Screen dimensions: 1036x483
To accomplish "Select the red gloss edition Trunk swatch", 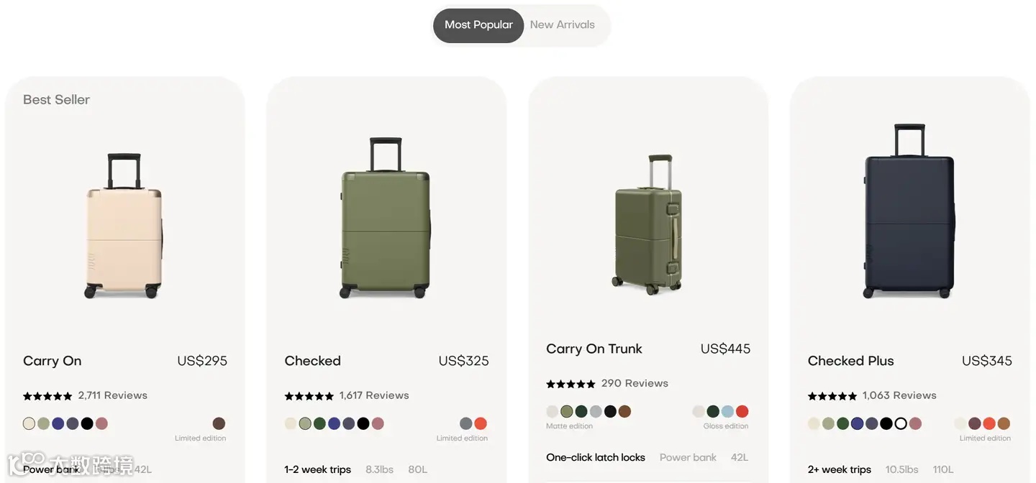I will click(x=742, y=411).
